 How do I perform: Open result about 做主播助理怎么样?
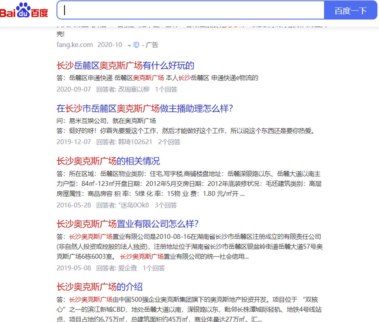pos(144,109)
